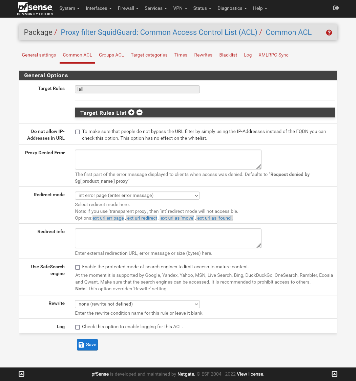
Task: Switch to the Groups ACL tab
Action: point(111,55)
